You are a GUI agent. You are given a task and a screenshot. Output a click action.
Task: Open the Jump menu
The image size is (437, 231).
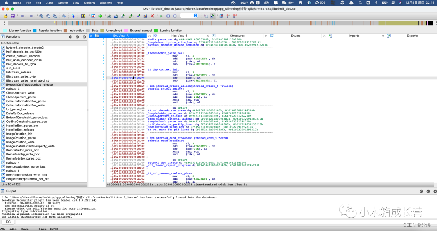(x=50, y=3)
